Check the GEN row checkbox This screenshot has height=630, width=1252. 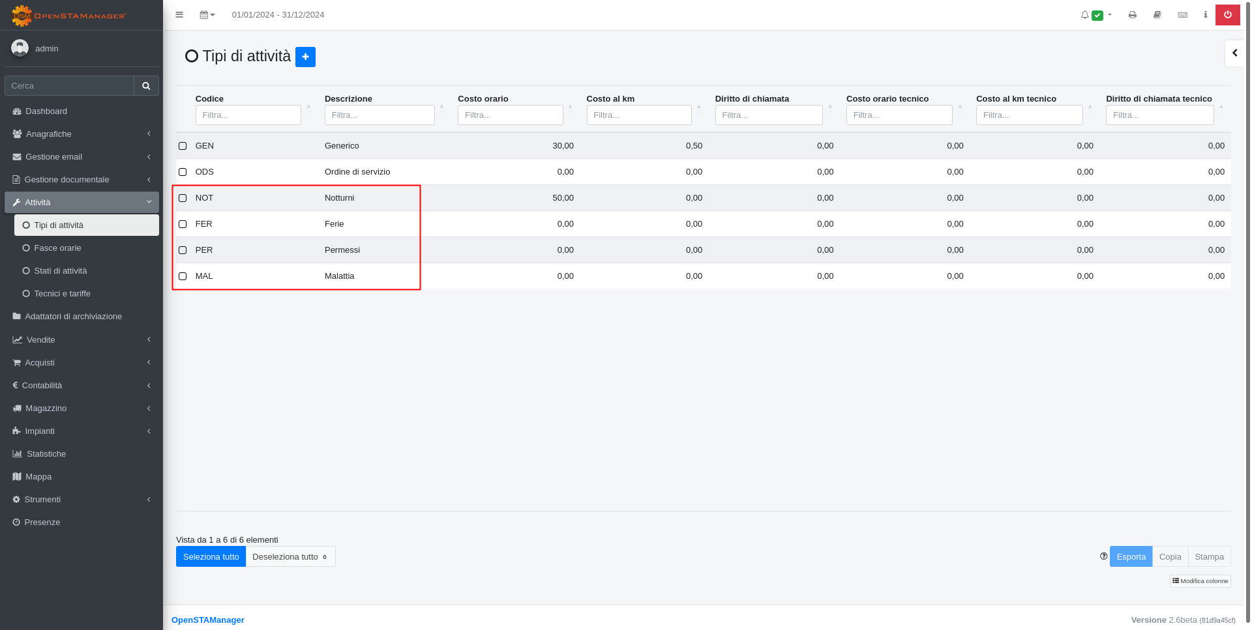(x=183, y=146)
